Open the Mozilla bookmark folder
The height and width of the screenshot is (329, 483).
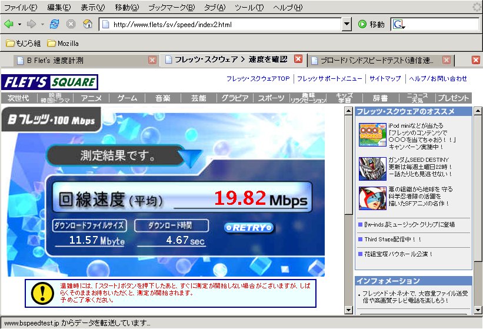63,43
